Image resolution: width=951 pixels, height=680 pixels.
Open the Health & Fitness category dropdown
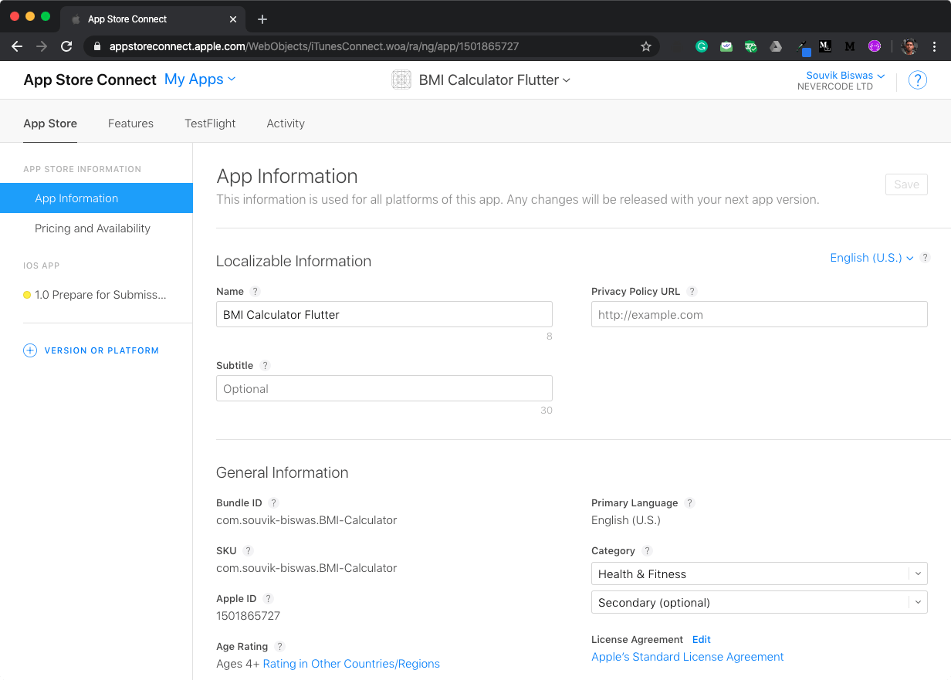pos(759,574)
